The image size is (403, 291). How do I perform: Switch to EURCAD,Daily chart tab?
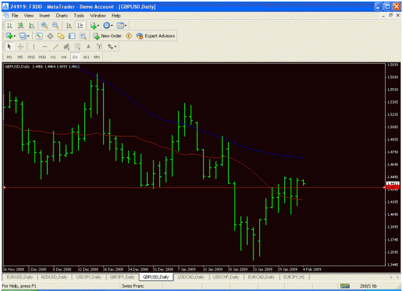pyautogui.click(x=261, y=277)
